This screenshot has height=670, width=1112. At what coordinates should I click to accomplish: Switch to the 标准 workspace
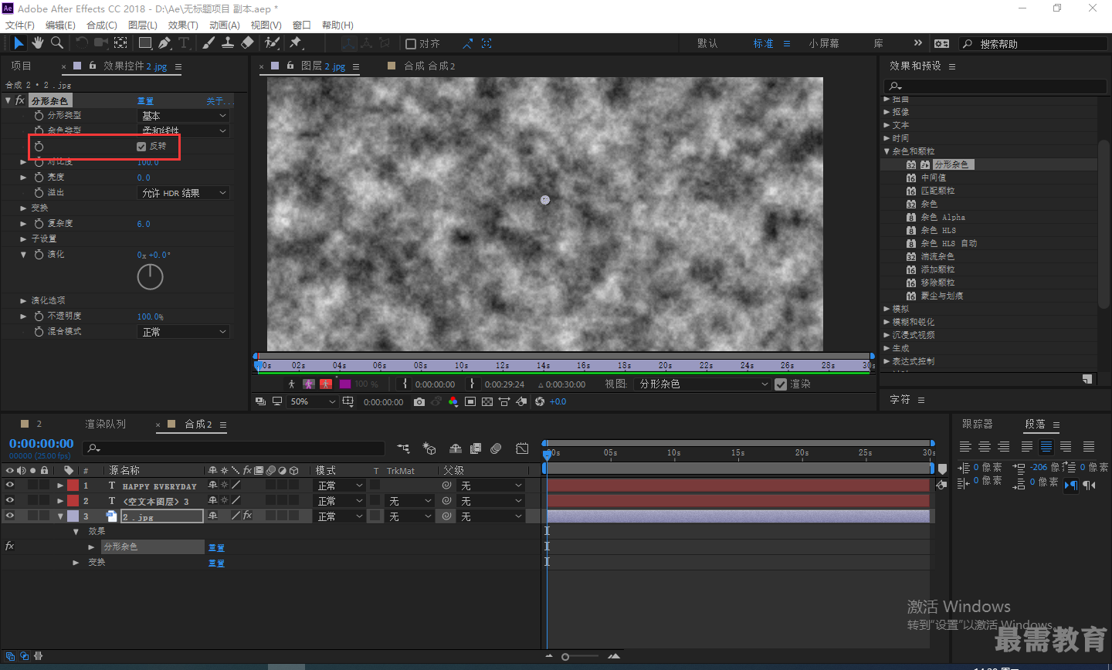click(x=763, y=43)
